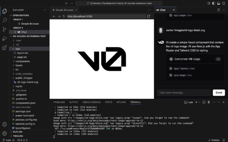Expand the components folder
The height and width of the screenshot is (142, 228).
point(23,61)
